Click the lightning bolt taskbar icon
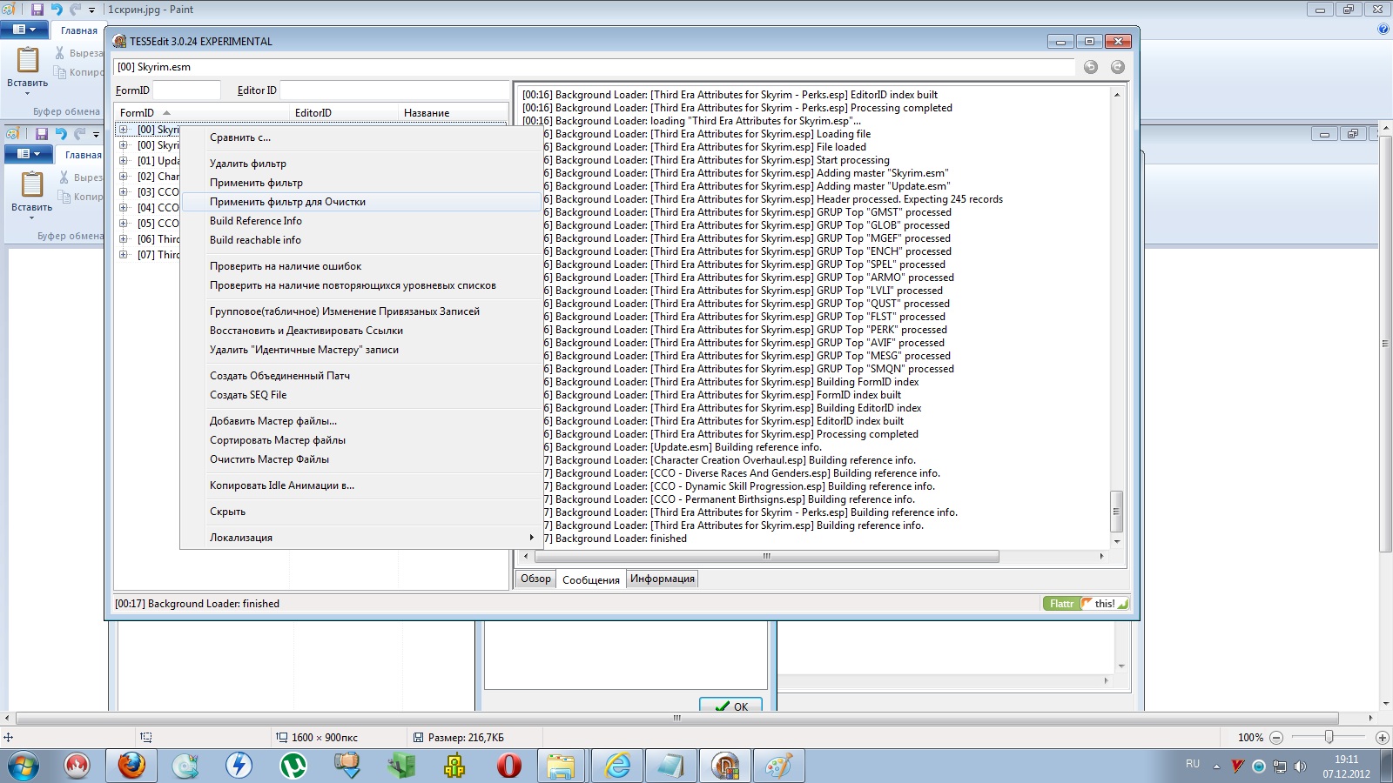Screen dimensions: 1393x783 pyautogui.click(x=239, y=766)
